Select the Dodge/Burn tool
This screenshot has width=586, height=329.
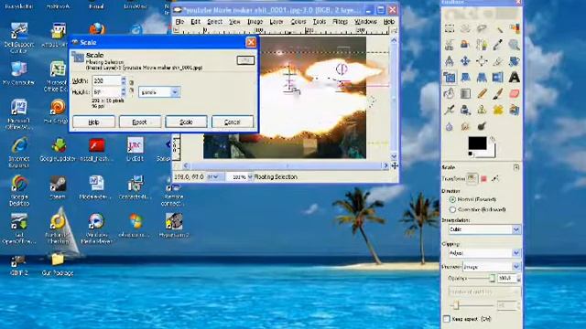(482, 126)
